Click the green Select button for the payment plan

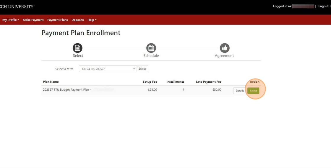pos(253,91)
